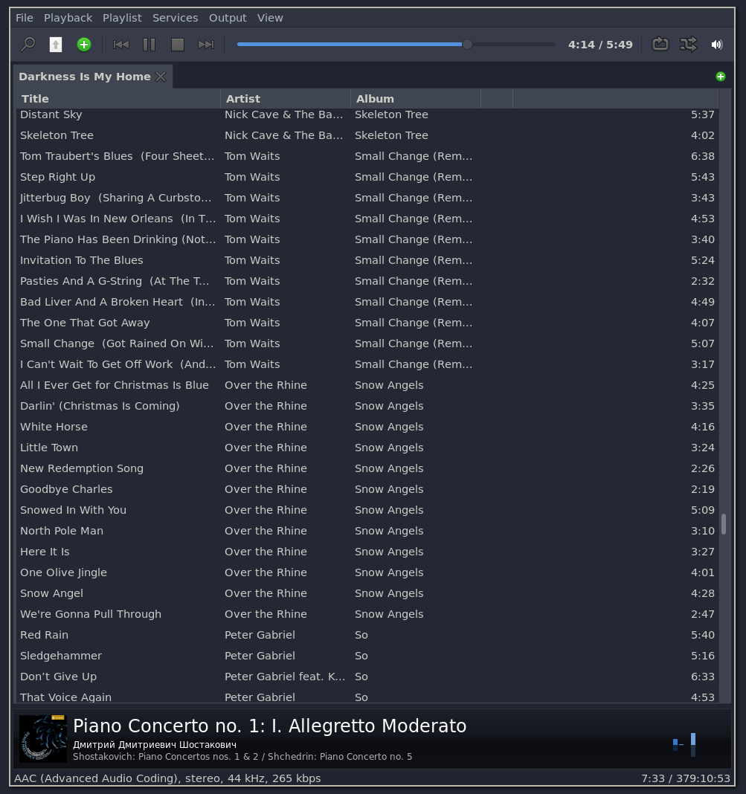The width and height of the screenshot is (746, 794).
Task: Click the search magnifier icon
Action: point(28,45)
